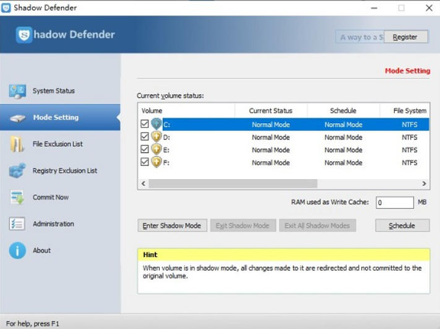Open the Mode Setting sidebar tab
Image resolution: width=440 pixels, height=329 pixels.
click(x=56, y=118)
